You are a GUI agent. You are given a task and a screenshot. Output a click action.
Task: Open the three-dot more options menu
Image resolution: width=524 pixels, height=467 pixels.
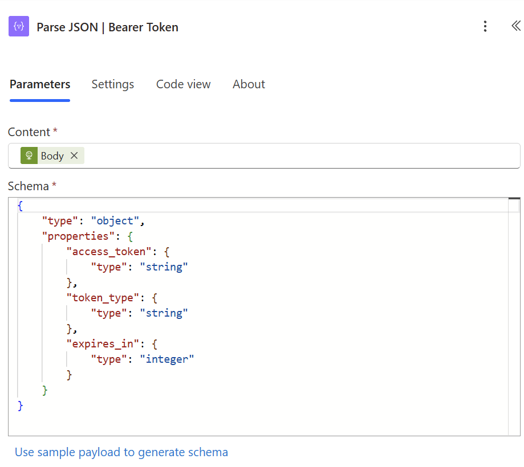485,26
